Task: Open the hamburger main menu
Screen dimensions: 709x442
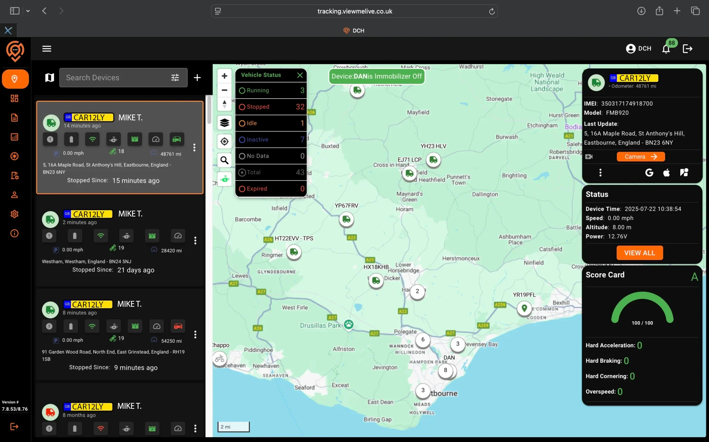Action: (x=47, y=49)
